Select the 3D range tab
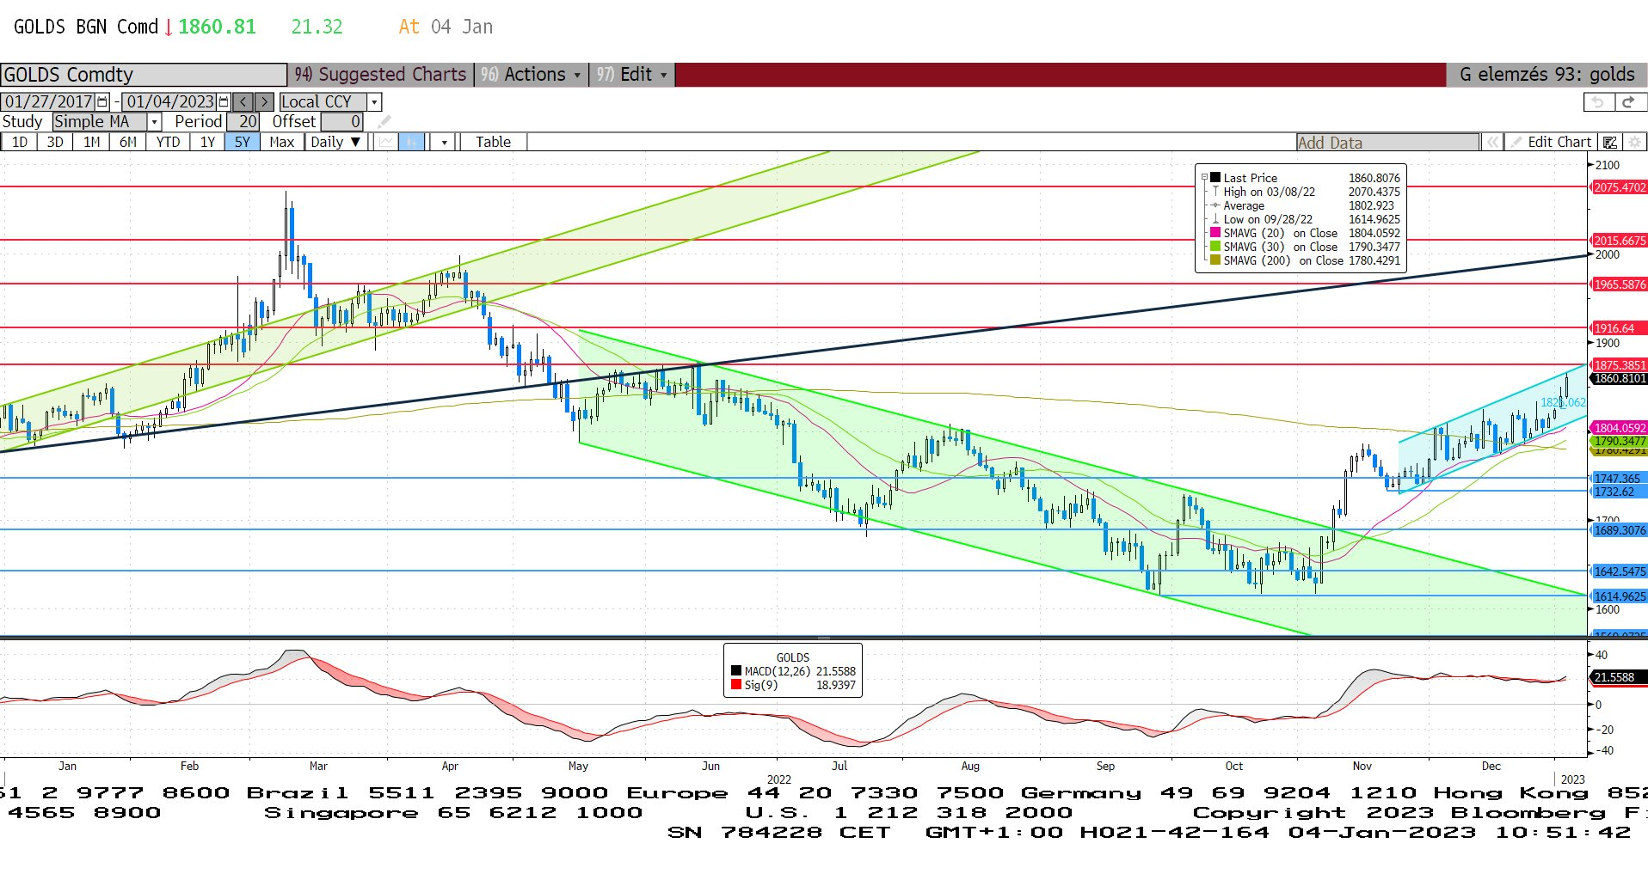 point(55,142)
